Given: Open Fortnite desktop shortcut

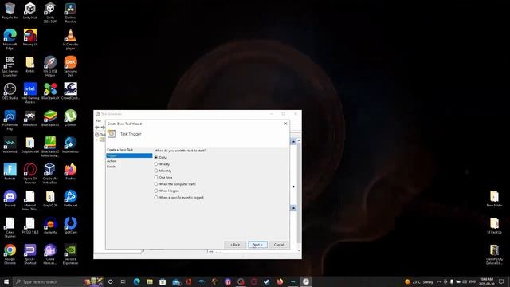Looking at the screenshot, I should pyautogui.click(x=10, y=172).
